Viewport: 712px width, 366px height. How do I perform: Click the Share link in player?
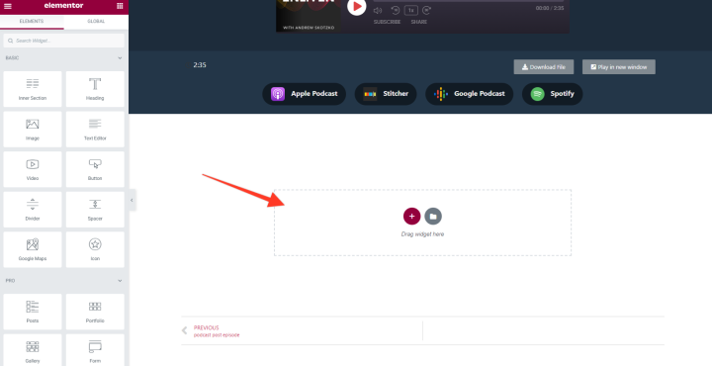[x=419, y=22]
